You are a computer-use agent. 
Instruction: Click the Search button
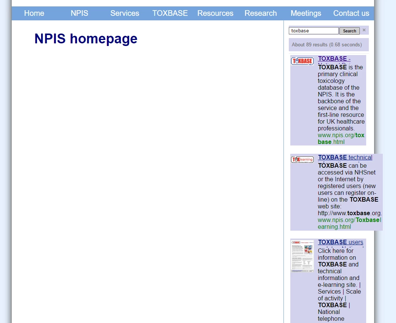click(x=350, y=31)
